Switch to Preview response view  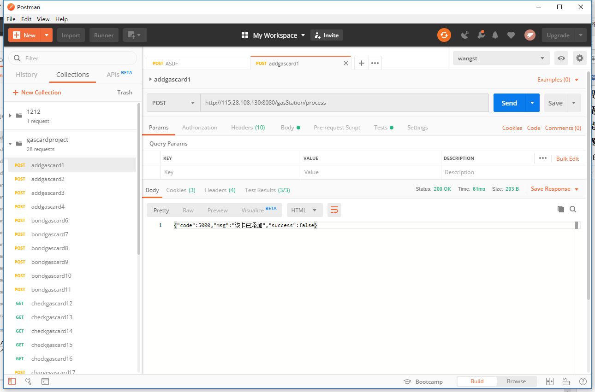click(x=217, y=210)
